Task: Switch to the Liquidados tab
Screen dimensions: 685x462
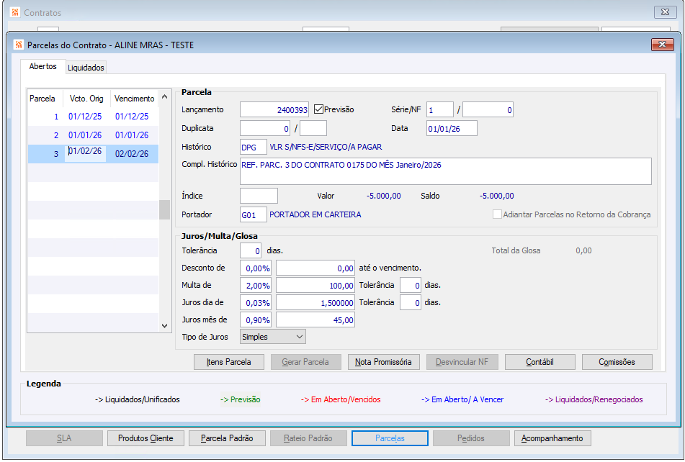Action: pos(86,68)
